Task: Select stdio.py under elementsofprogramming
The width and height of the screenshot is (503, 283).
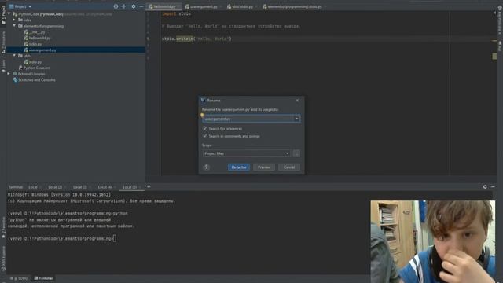Action: tap(33, 44)
